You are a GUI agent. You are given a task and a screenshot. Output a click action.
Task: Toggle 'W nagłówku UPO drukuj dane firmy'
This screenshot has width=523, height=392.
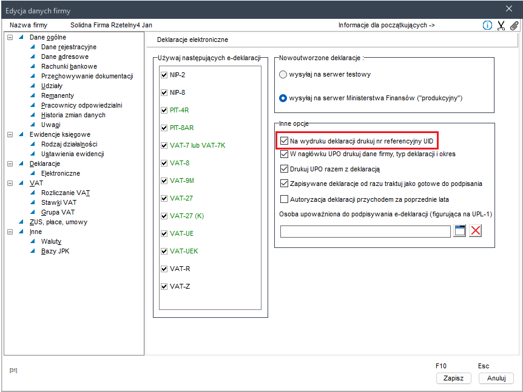point(284,154)
